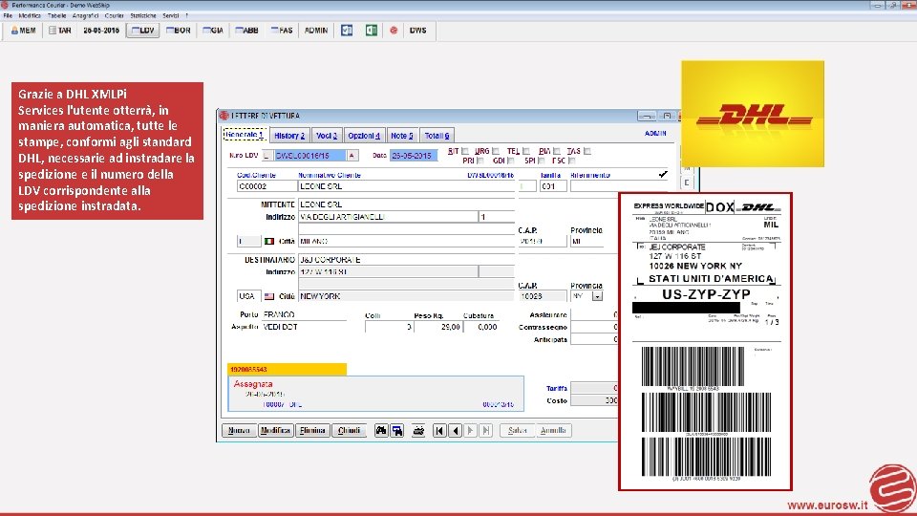Click the mittente Città field MILANO
This screenshot has height=516, width=917.
pyautogui.click(x=407, y=241)
